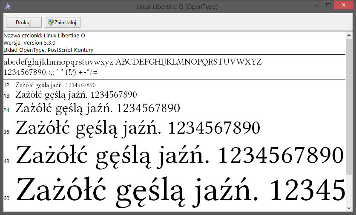Click the size 36 sample text row
The width and height of the screenshot is (356, 215).
pyautogui.click(x=138, y=128)
